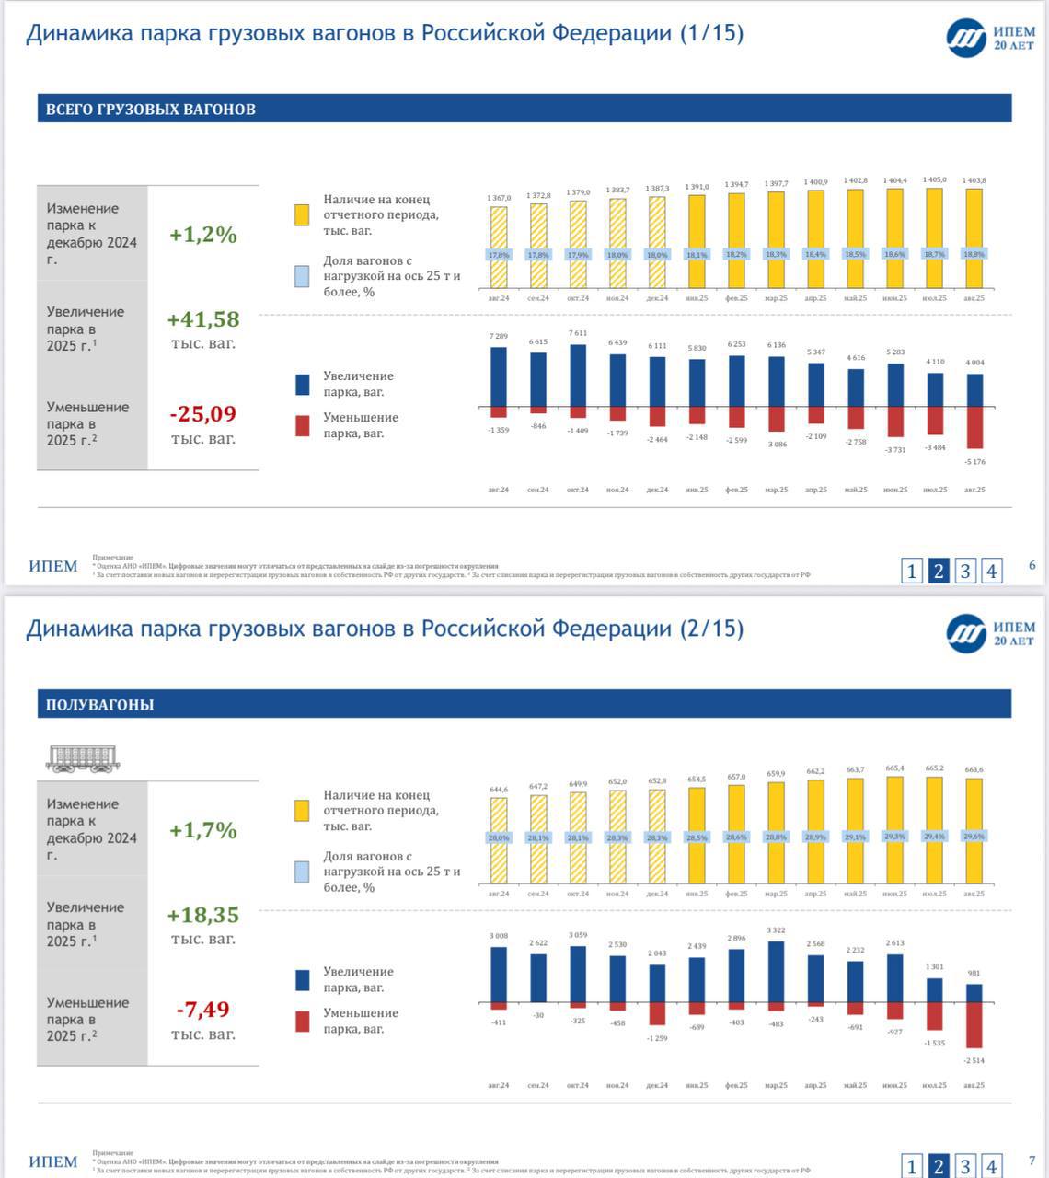Select page box 4 on Полувагоны slide footer
1049x1178 pixels.
[992, 1166]
